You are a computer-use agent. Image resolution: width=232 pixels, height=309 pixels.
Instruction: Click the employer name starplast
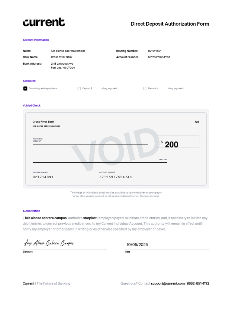pyautogui.click(x=90, y=218)
